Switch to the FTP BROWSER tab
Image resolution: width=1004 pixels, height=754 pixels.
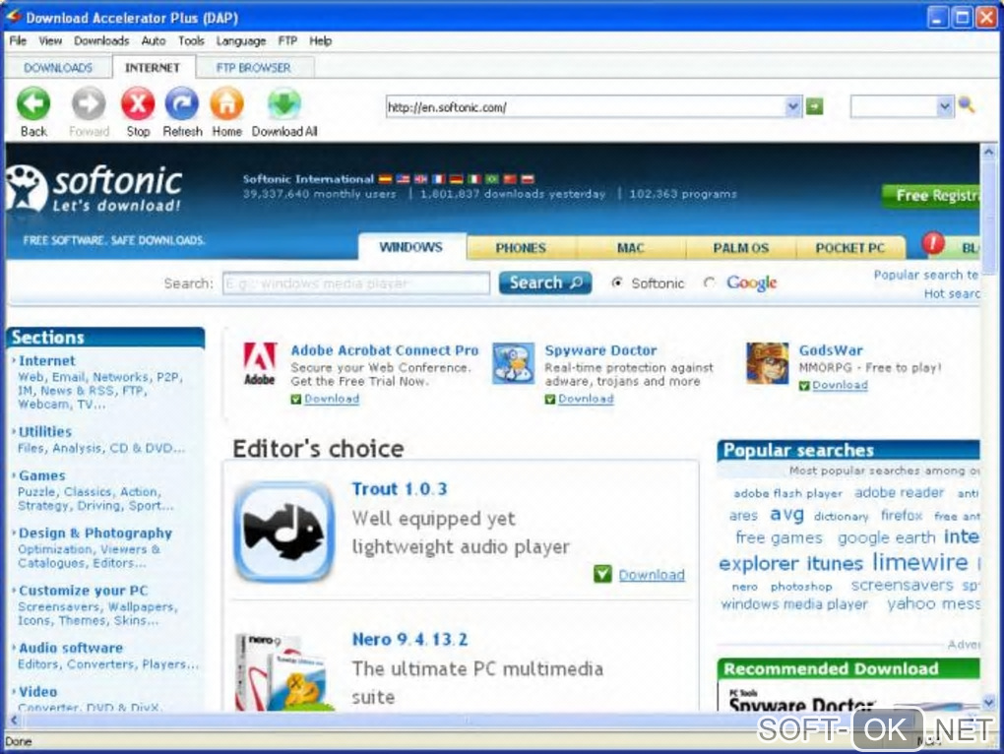click(254, 67)
